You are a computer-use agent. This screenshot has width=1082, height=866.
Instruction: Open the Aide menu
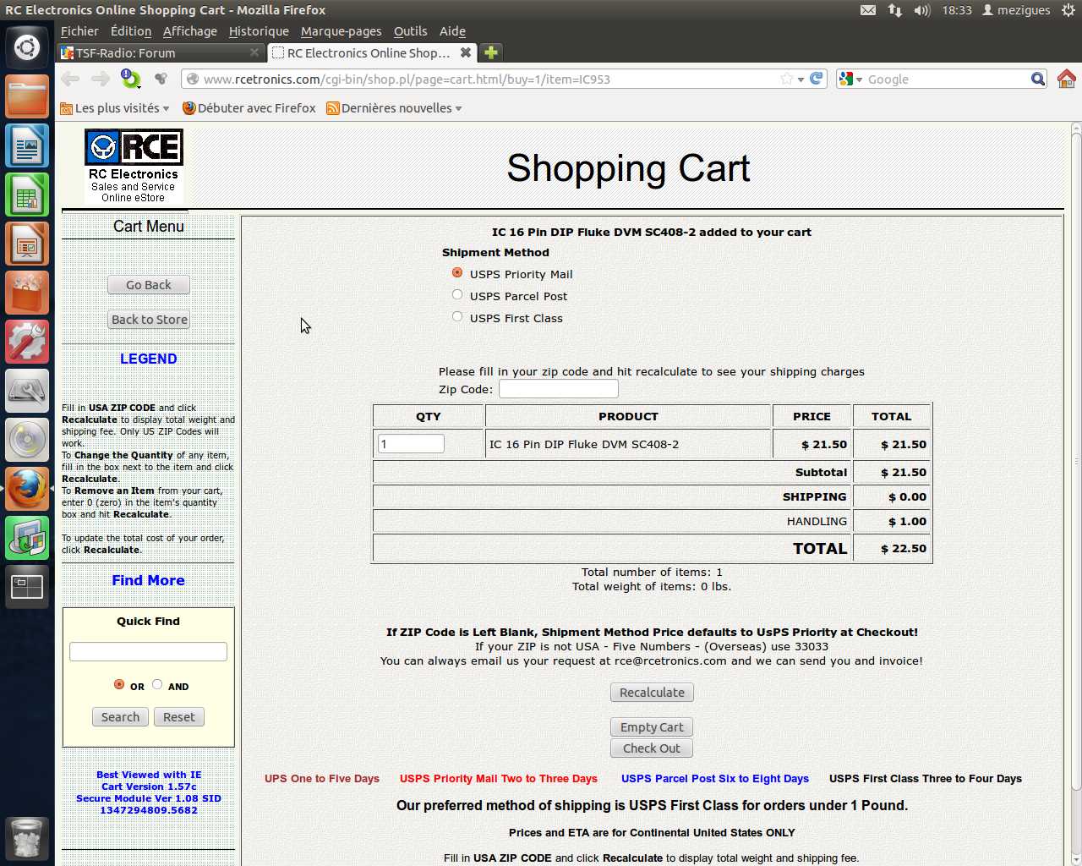(452, 31)
